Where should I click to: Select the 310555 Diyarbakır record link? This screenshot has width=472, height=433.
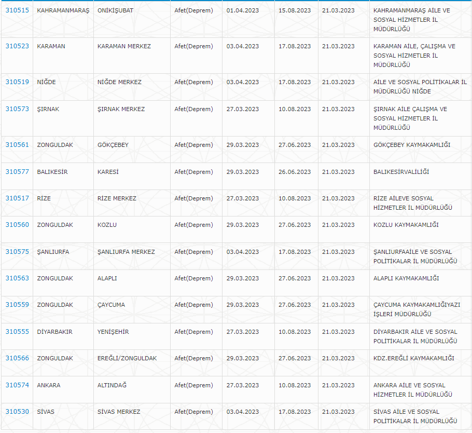[x=17, y=332]
